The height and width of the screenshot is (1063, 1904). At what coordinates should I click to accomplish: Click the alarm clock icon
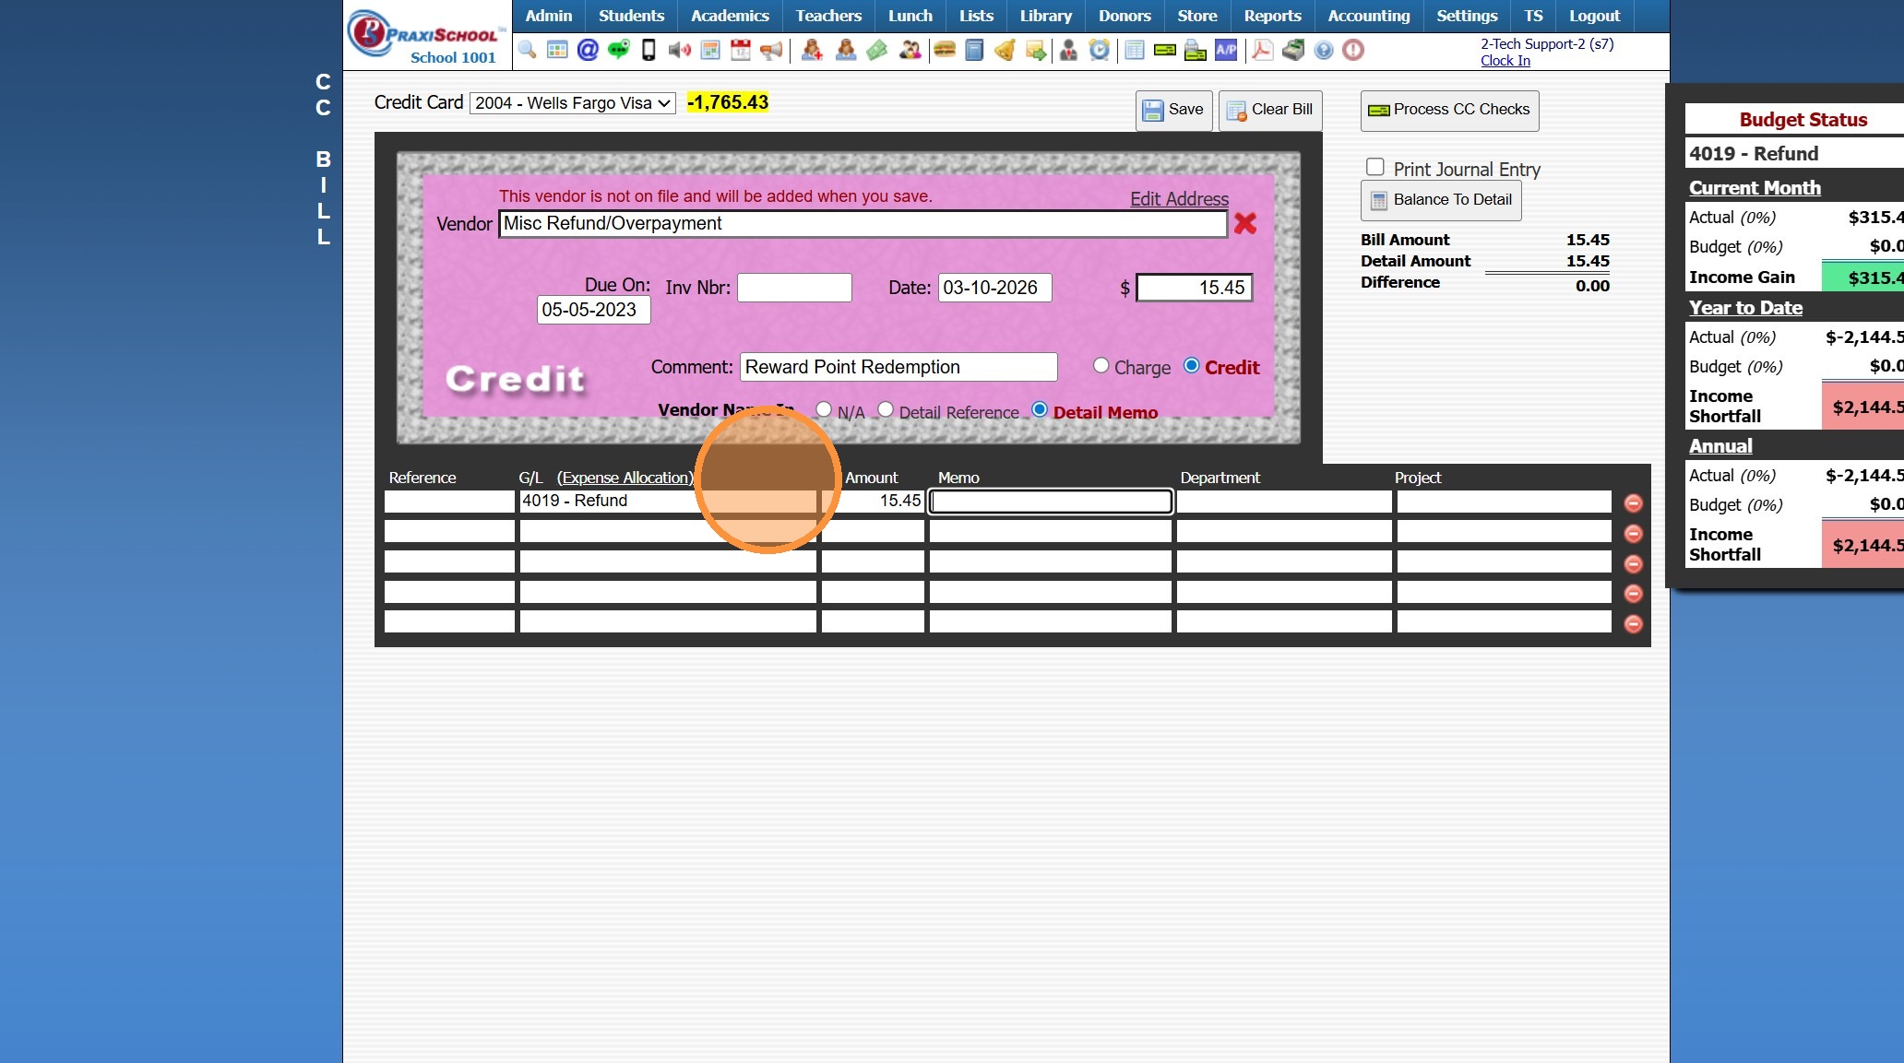(x=1099, y=50)
